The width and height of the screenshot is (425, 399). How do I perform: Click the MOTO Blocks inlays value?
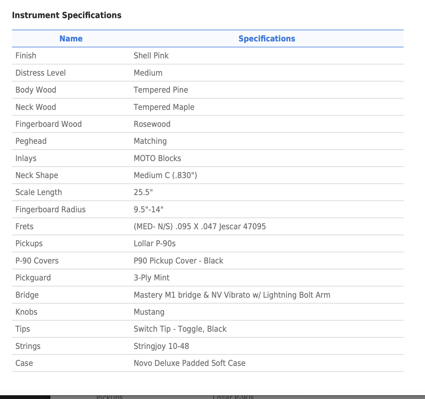pyautogui.click(x=158, y=158)
